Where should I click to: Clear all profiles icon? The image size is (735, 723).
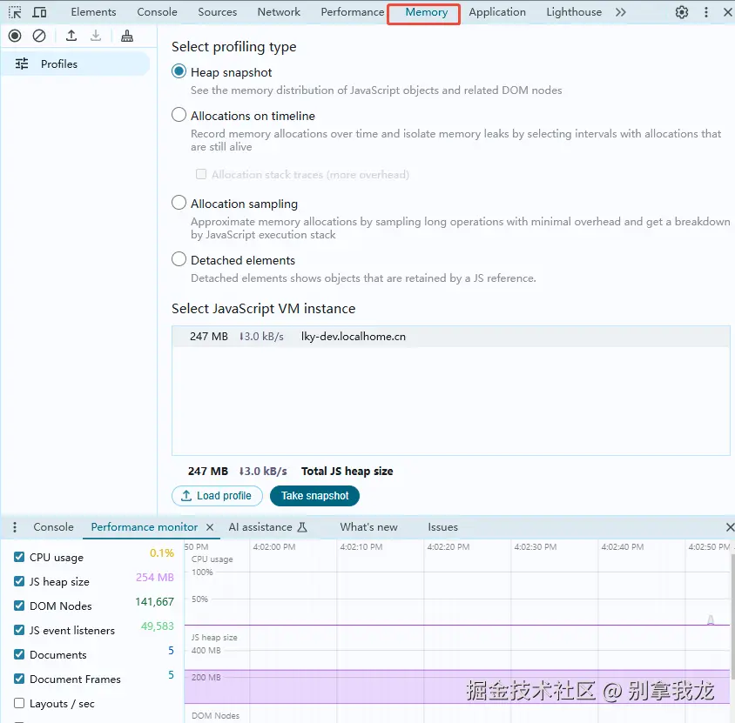coord(39,36)
